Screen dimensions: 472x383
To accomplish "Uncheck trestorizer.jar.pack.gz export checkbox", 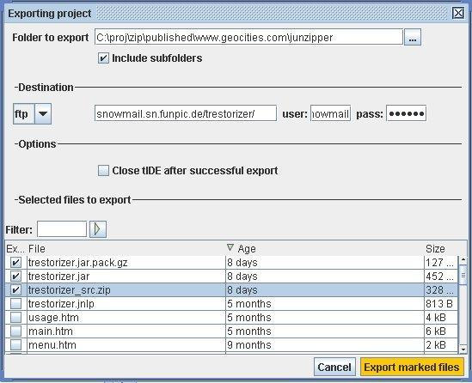I will (15, 263).
